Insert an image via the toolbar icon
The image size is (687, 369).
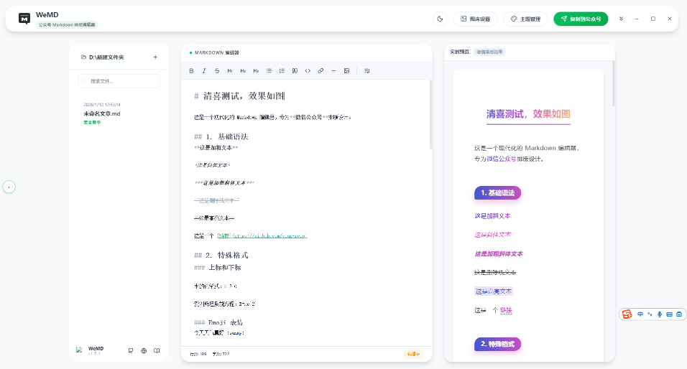(346, 70)
